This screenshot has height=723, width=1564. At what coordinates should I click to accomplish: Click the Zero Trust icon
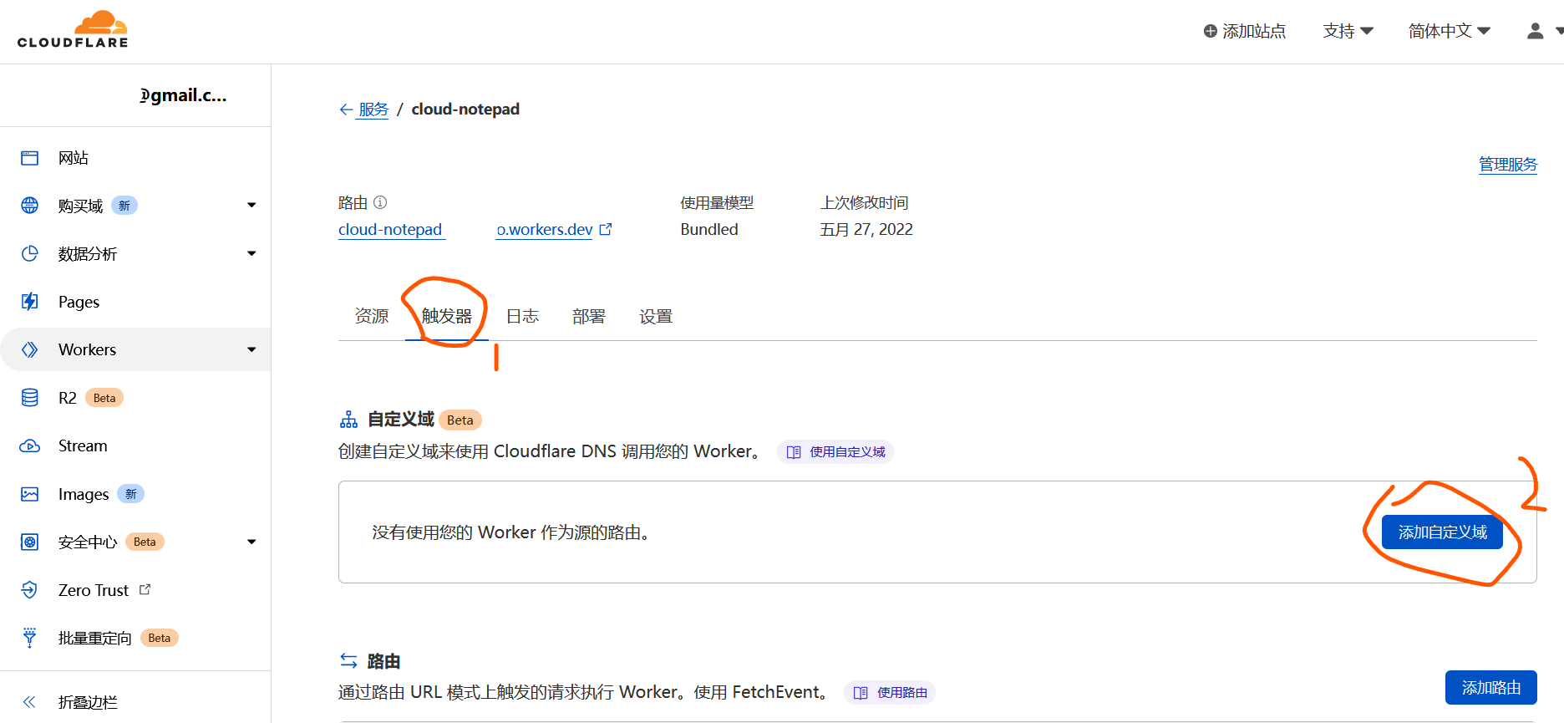click(30, 590)
